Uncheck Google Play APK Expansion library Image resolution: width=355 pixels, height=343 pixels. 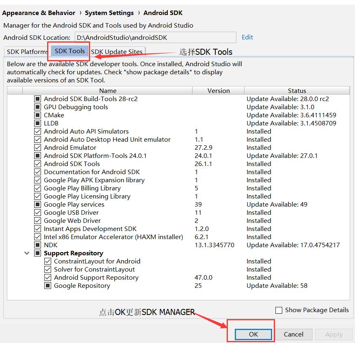pyautogui.click(x=38, y=180)
